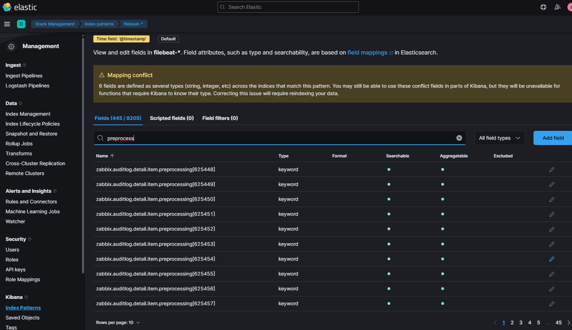Image resolution: width=572 pixels, height=330 pixels.
Task: Clear the field search text
Action: click(459, 138)
